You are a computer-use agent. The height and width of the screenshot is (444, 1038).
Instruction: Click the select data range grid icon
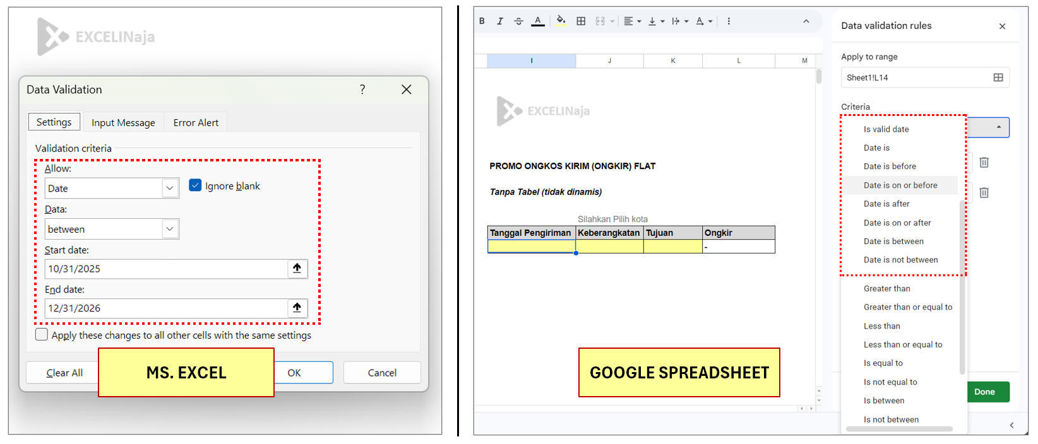[998, 78]
